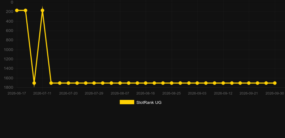Click the data point above 2026-08-16
Viewport: 285px width, 138px height.
pos(146,83)
